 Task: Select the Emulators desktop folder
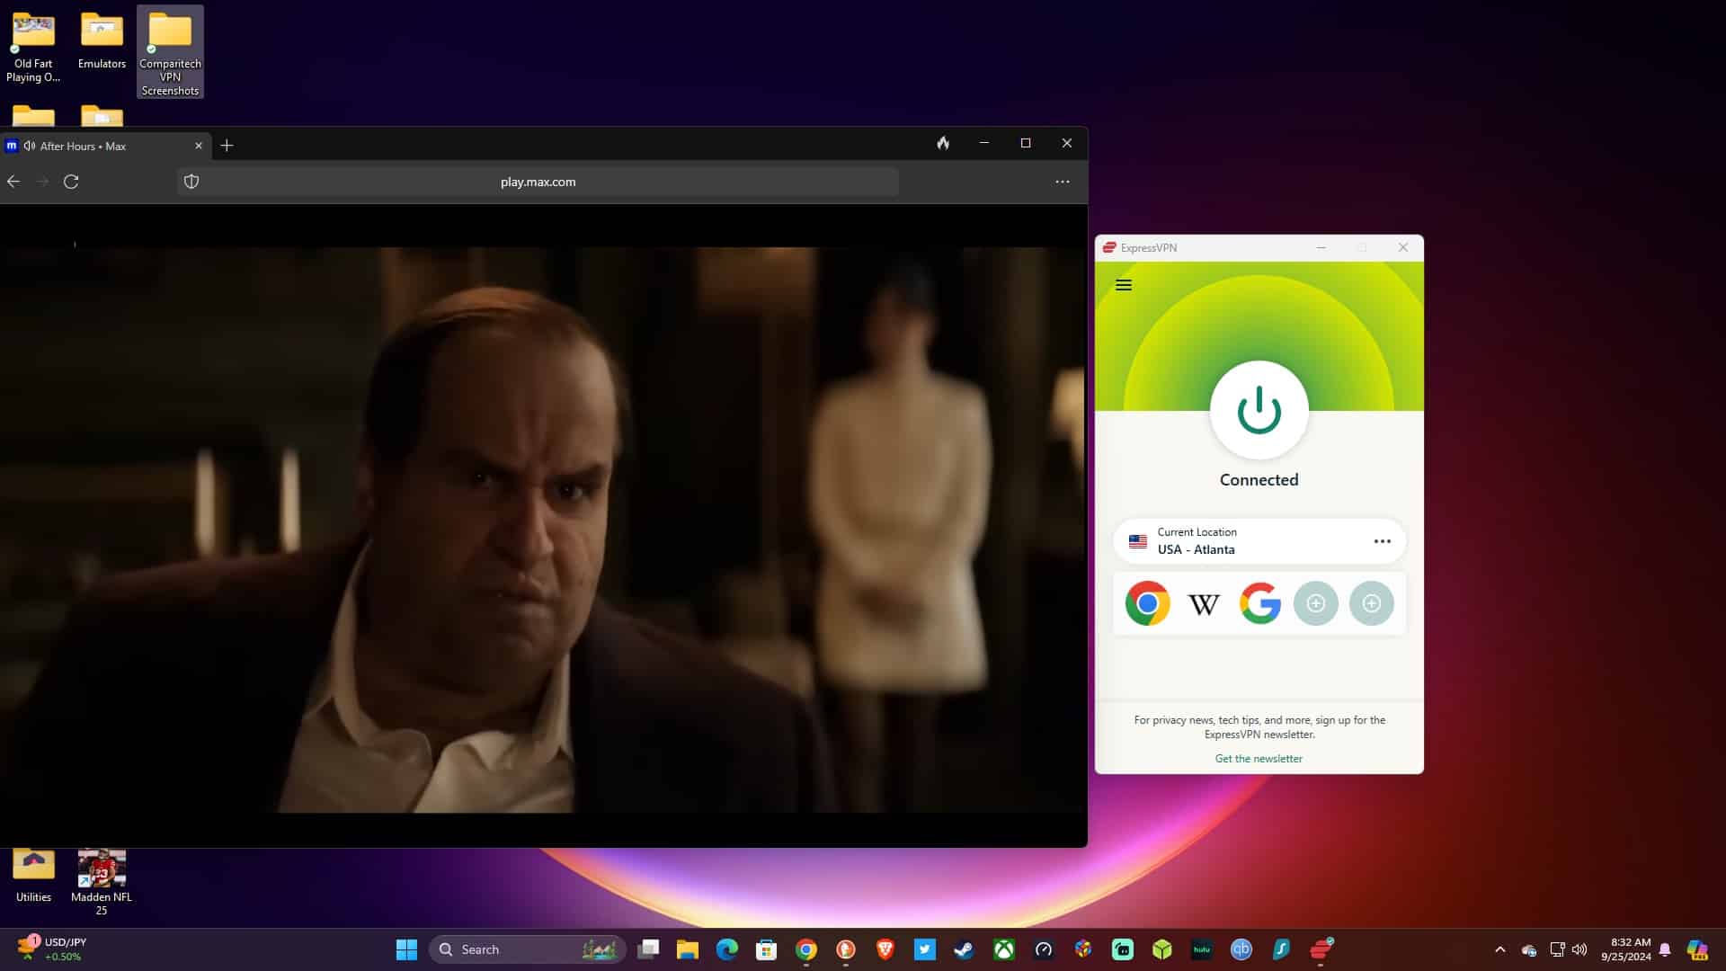[x=102, y=40]
